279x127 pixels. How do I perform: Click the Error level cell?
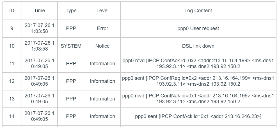click(x=102, y=28)
